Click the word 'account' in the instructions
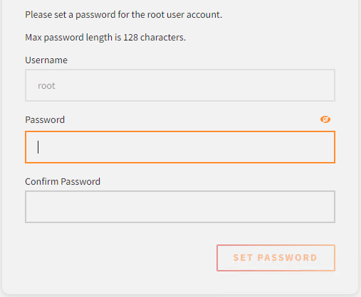Image resolution: width=361 pixels, height=297 pixels. [203, 15]
